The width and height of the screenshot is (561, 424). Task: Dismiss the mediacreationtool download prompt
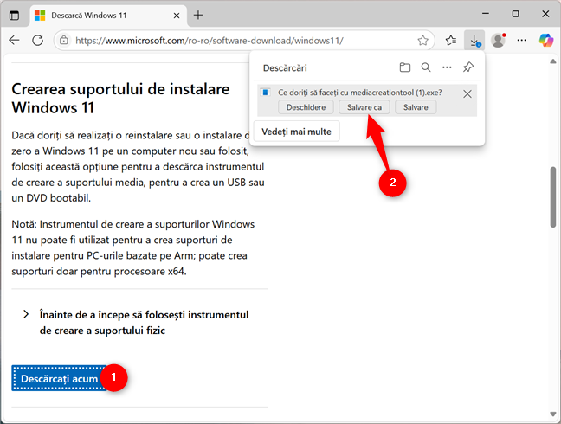[467, 93]
